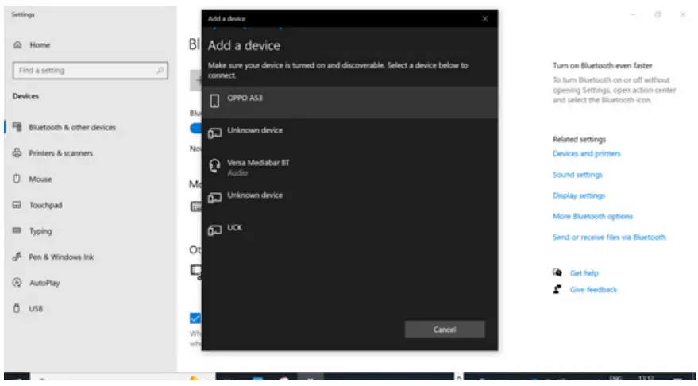Toggle the Bluetooth switch behind the dialog
Screen dimensions: 698x386
196,128
